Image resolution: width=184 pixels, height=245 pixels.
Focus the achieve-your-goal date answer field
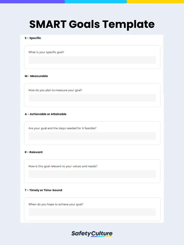click(x=92, y=212)
